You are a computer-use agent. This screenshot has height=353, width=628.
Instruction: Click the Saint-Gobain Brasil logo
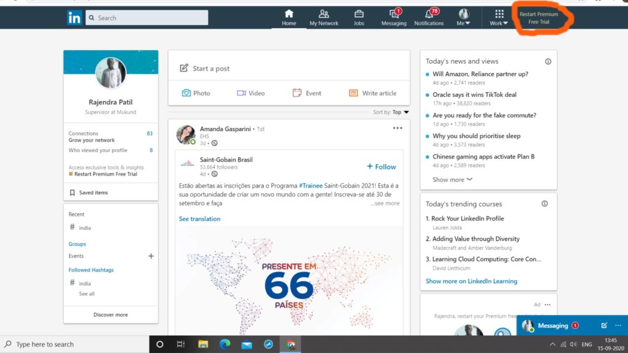(187, 163)
